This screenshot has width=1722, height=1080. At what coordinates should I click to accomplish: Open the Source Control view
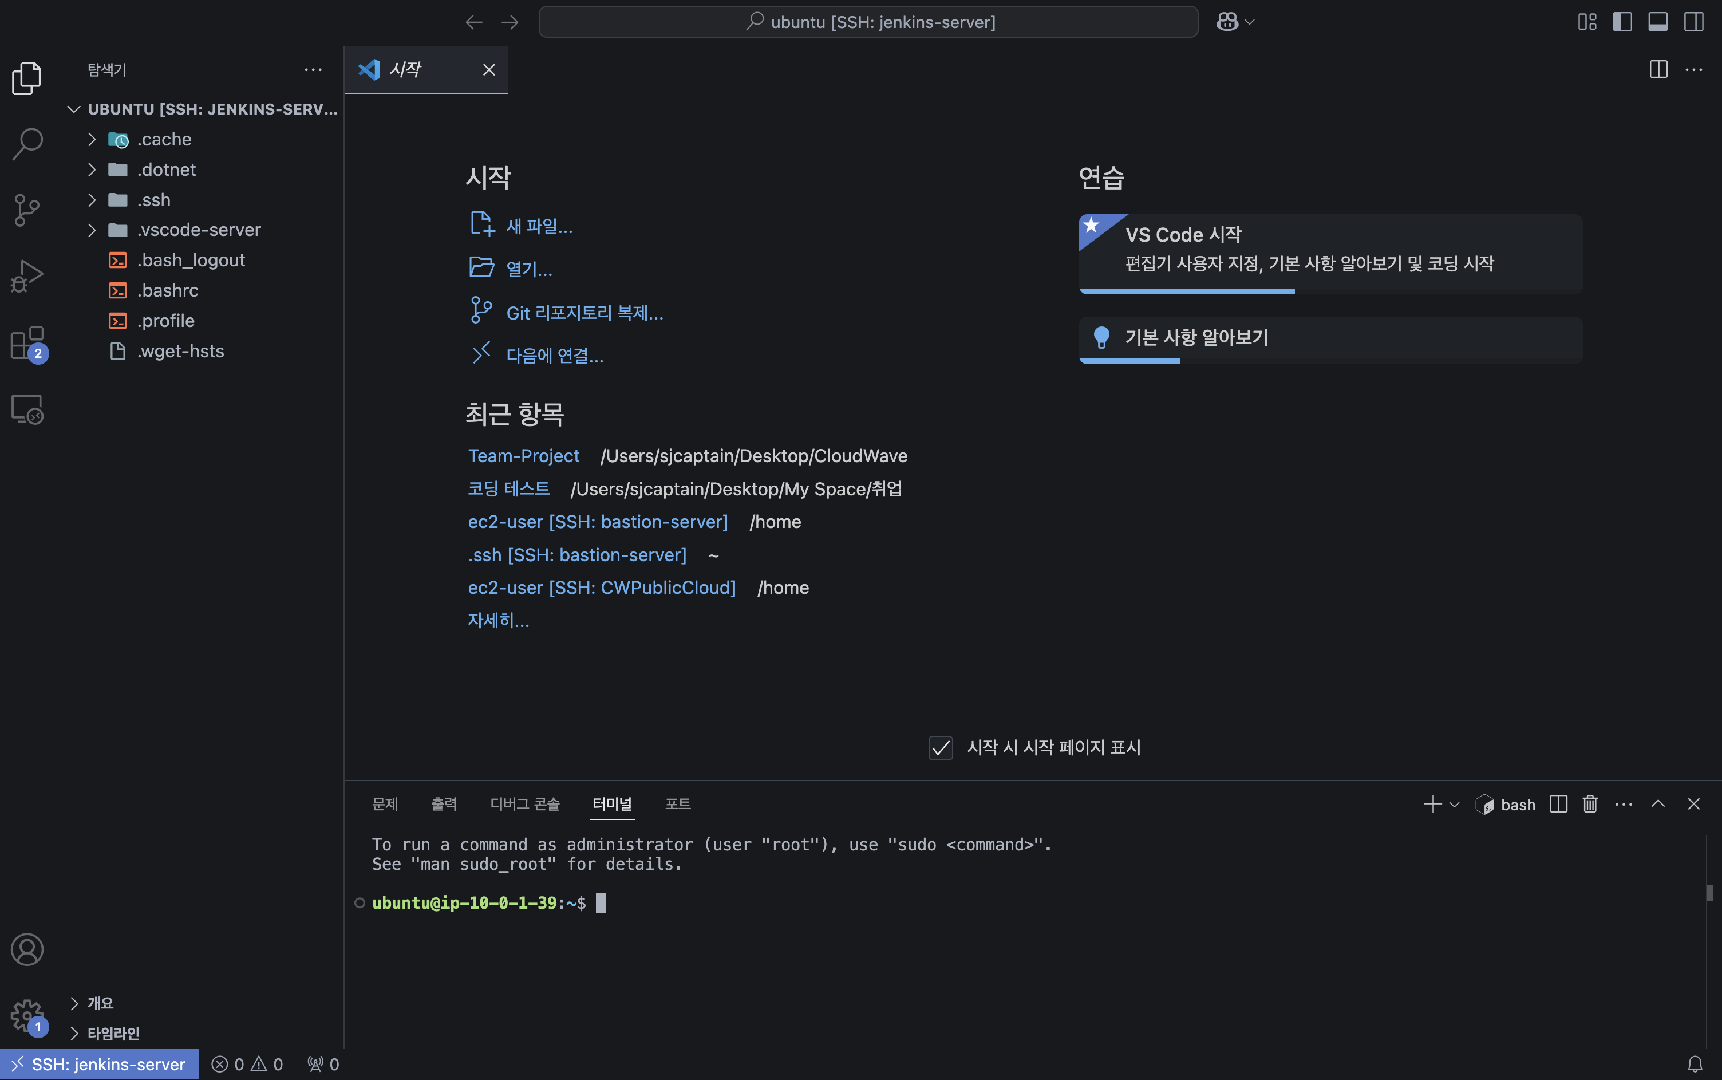27,210
